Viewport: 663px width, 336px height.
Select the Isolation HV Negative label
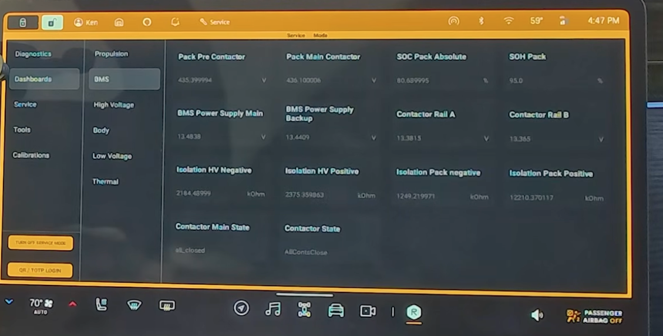[x=214, y=170]
